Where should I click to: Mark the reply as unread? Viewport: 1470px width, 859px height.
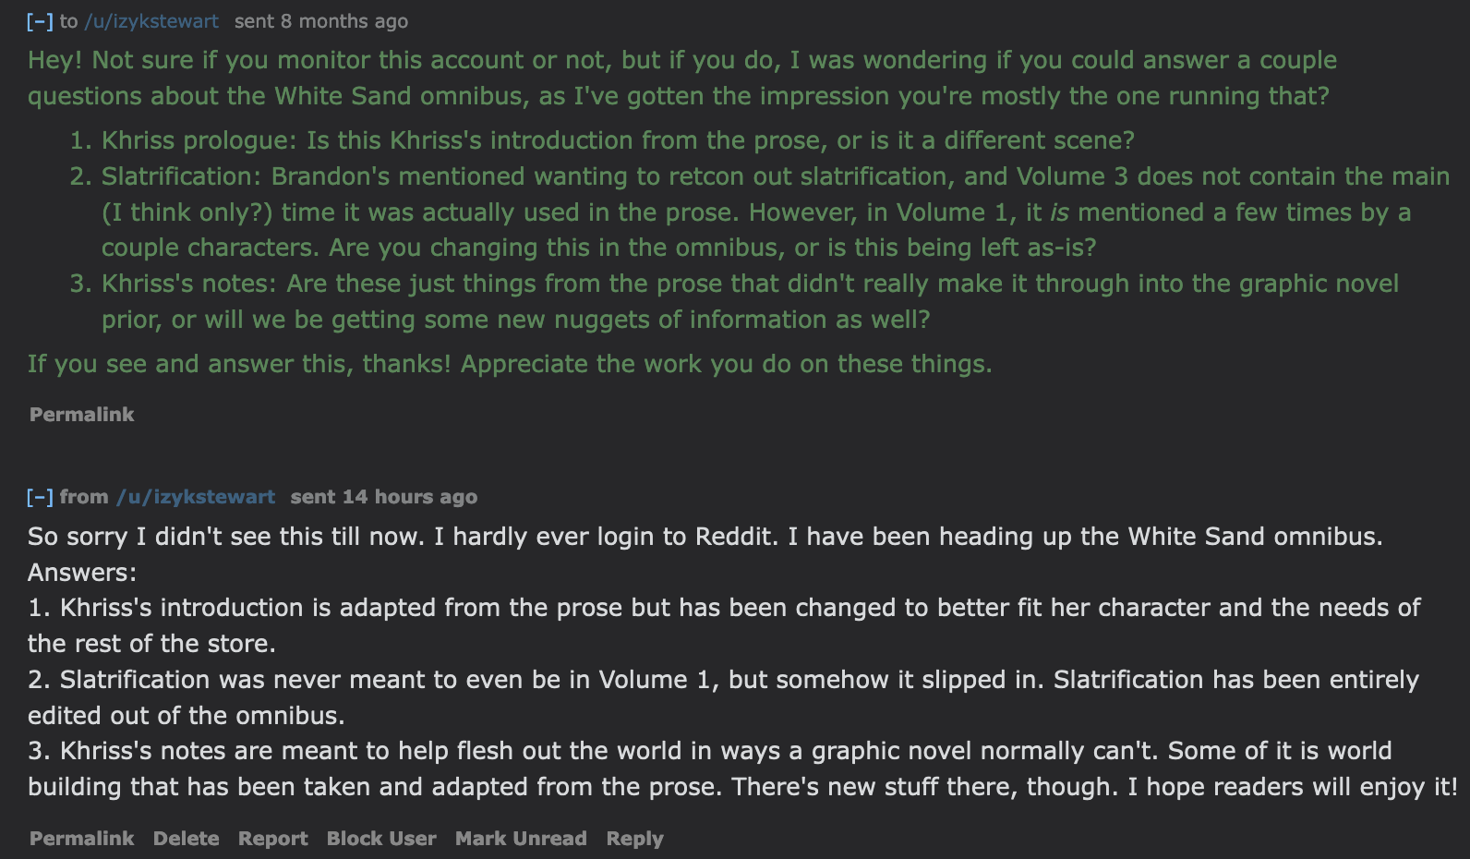(521, 839)
